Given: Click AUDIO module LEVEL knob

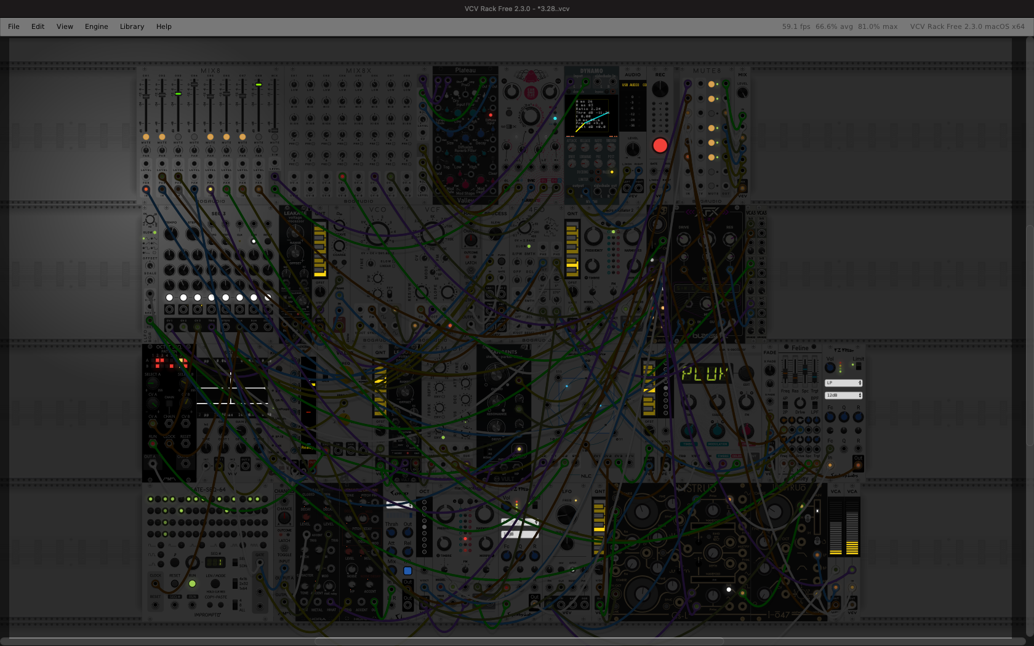Looking at the screenshot, I should click(x=633, y=150).
